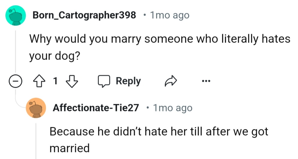Screen dimensions: 298x159
Task: Click the timestamp next to Born_Cartographer398
Action: [170, 15]
